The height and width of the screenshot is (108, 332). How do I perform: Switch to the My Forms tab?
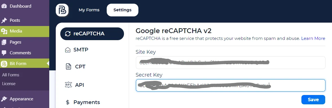(89, 10)
